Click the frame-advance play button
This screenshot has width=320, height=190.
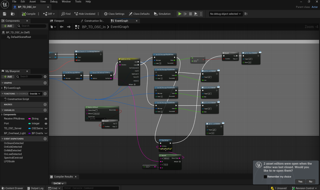185,14
